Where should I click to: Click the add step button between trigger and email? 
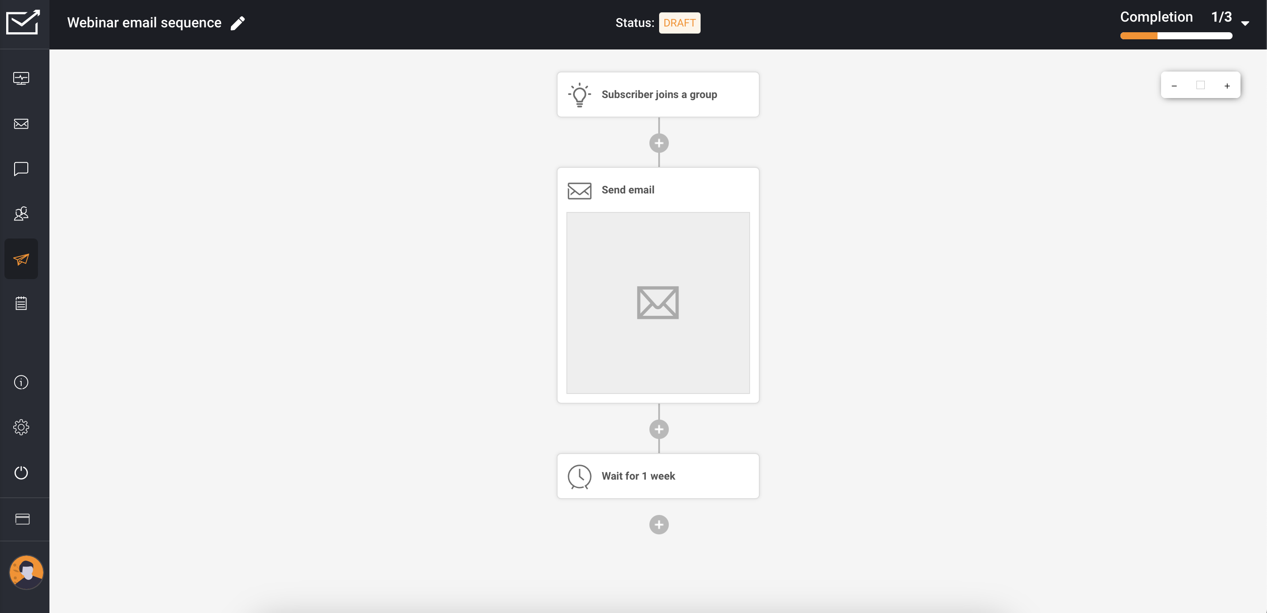pos(658,143)
